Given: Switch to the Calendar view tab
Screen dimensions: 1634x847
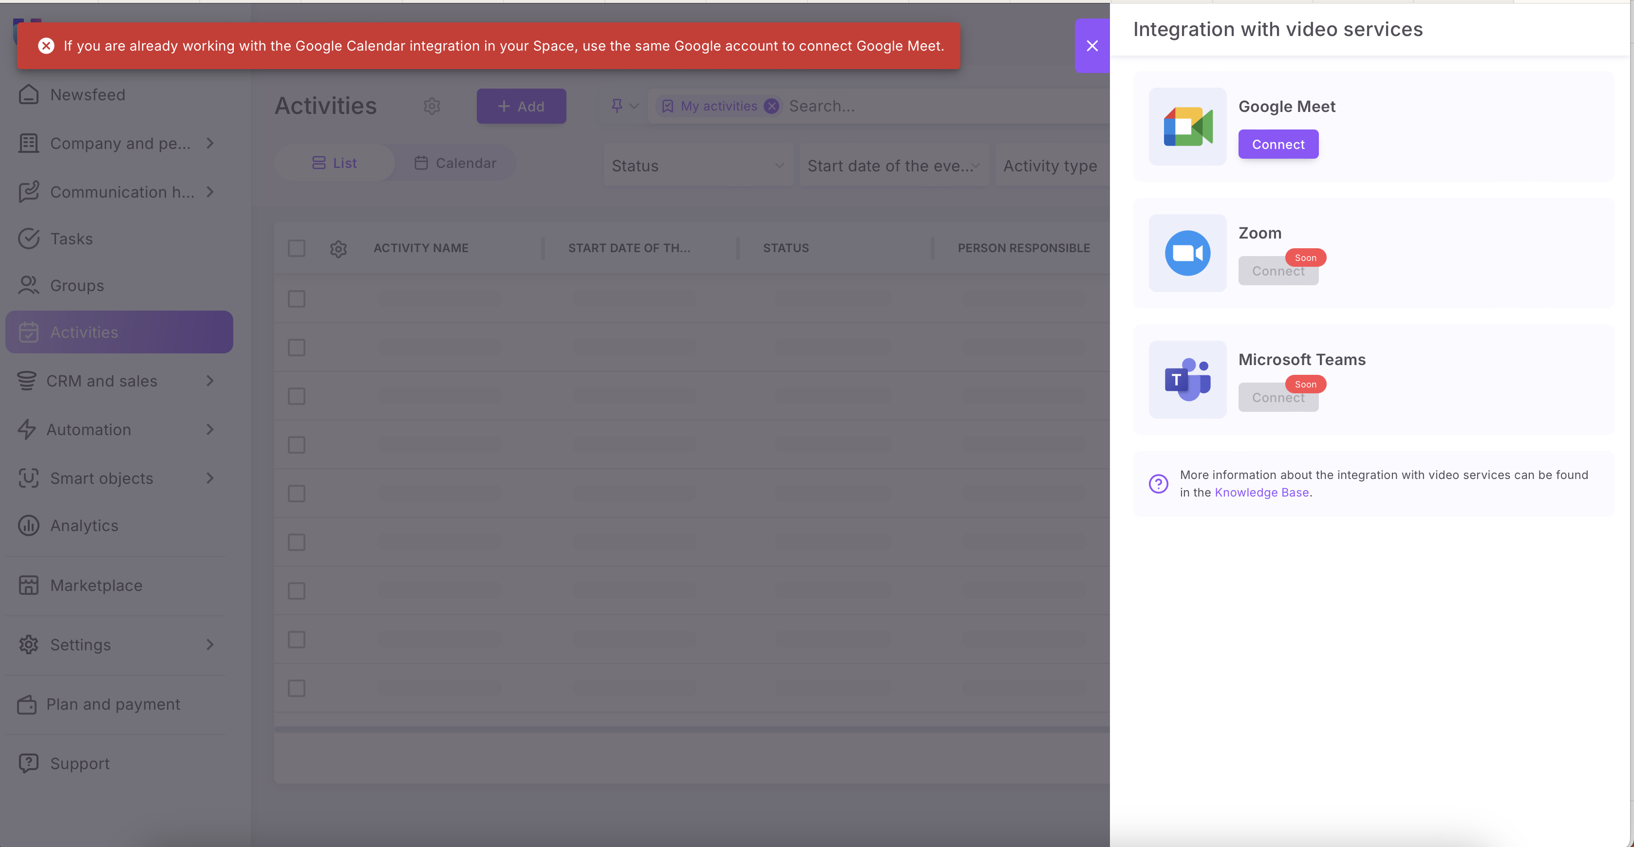Looking at the screenshot, I should click(455, 163).
